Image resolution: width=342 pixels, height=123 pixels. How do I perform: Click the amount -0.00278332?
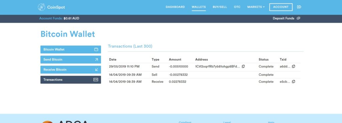coord(178,75)
